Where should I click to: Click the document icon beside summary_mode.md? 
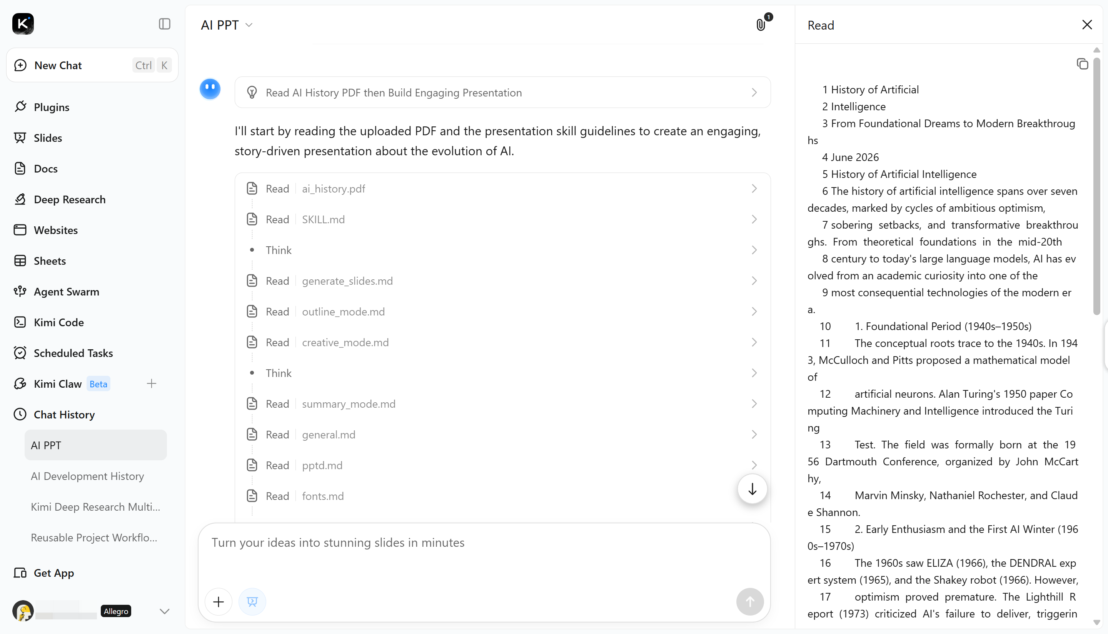252,404
